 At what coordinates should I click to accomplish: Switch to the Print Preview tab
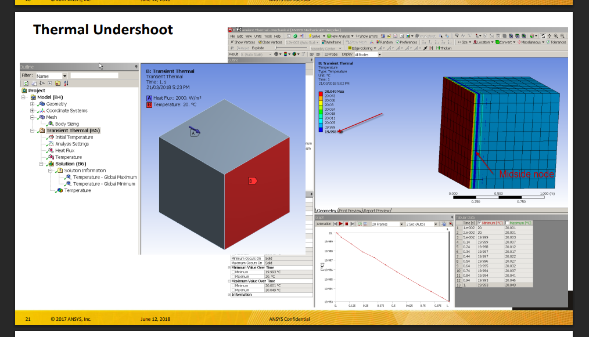coord(350,211)
